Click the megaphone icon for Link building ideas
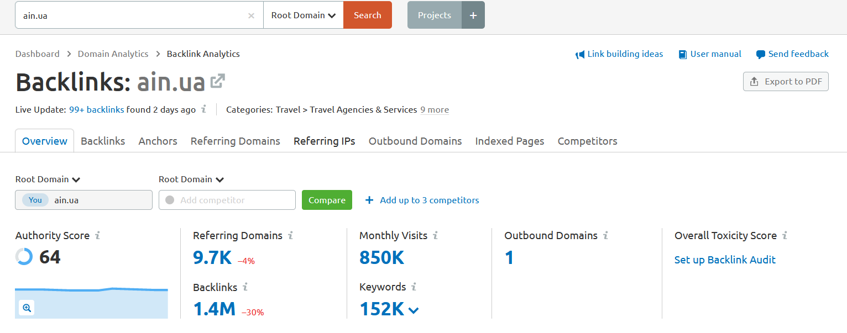 (580, 54)
